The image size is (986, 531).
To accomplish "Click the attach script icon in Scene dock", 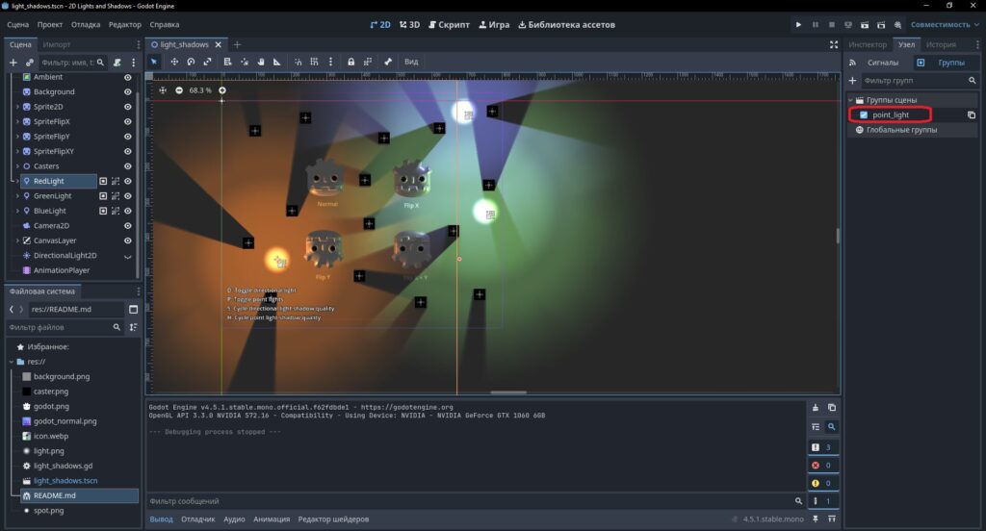I will pyautogui.click(x=117, y=63).
